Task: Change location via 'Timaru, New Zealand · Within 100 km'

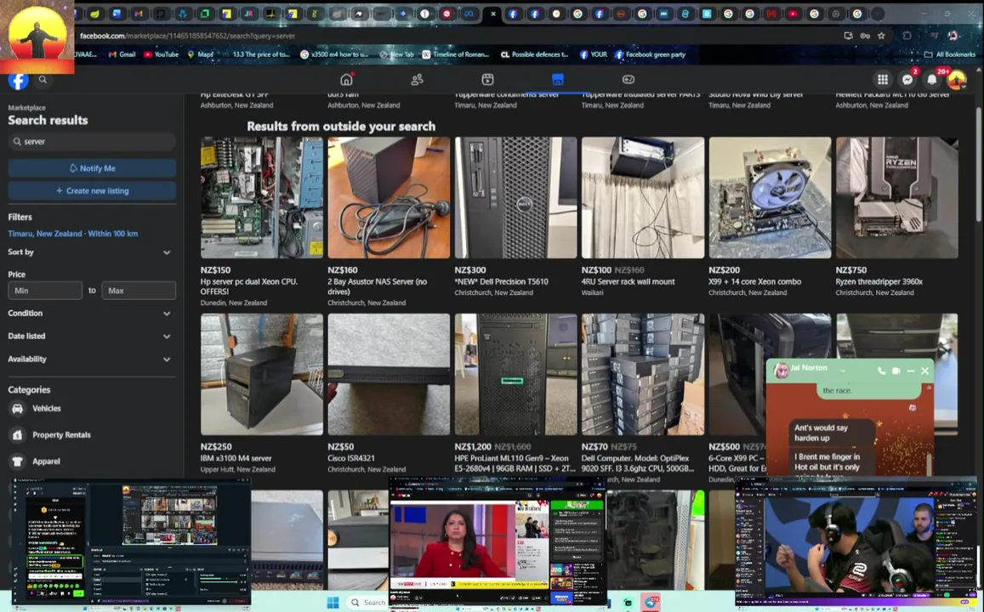Action: tap(73, 233)
